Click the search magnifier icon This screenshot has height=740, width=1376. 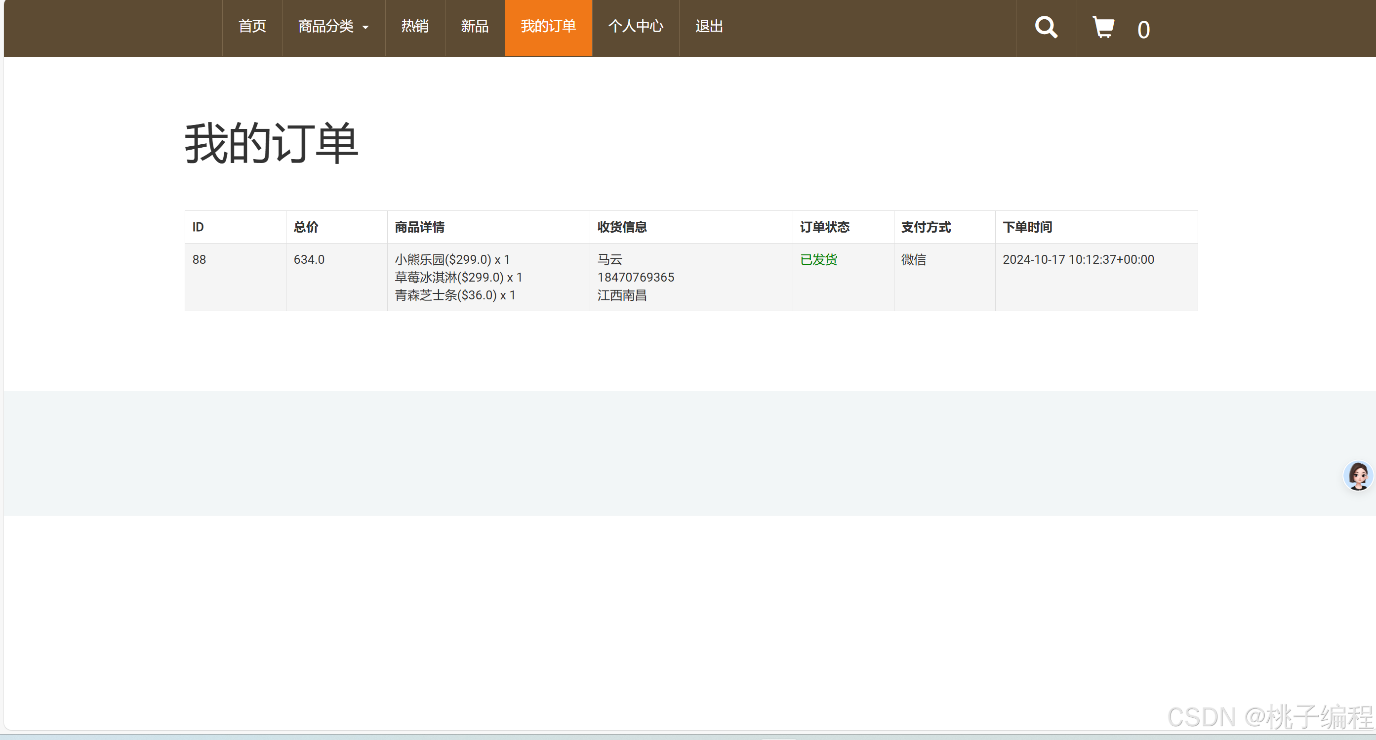click(1046, 27)
